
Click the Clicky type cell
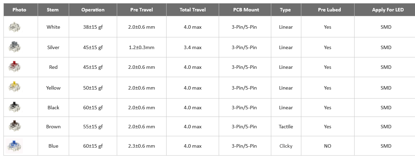(286, 146)
